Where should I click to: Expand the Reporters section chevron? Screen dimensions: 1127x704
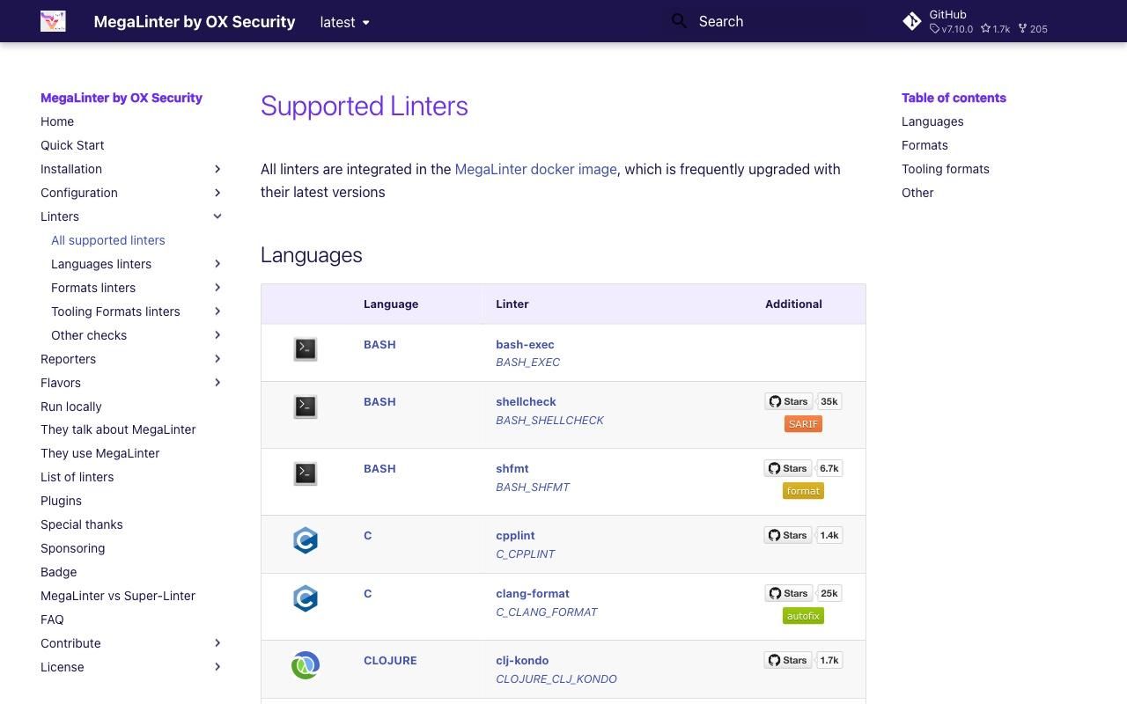pos(217,359)
